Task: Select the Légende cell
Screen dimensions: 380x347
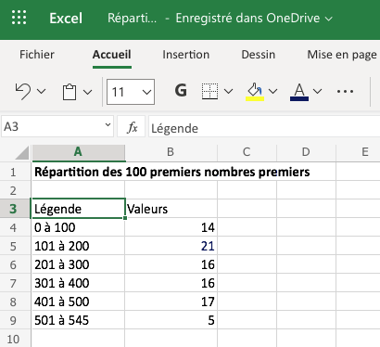Action: [x=78, y=209]
